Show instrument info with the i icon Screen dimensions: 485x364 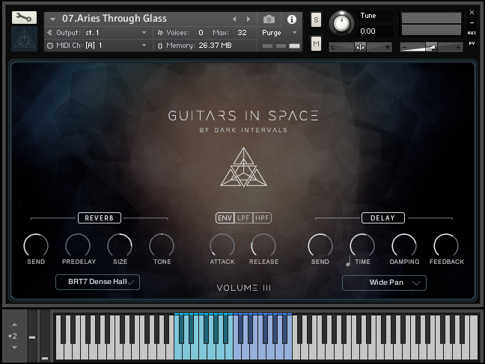(291, 19)
